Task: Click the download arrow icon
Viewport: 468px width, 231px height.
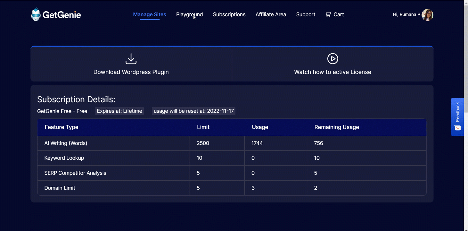Action: pos(131,59)
